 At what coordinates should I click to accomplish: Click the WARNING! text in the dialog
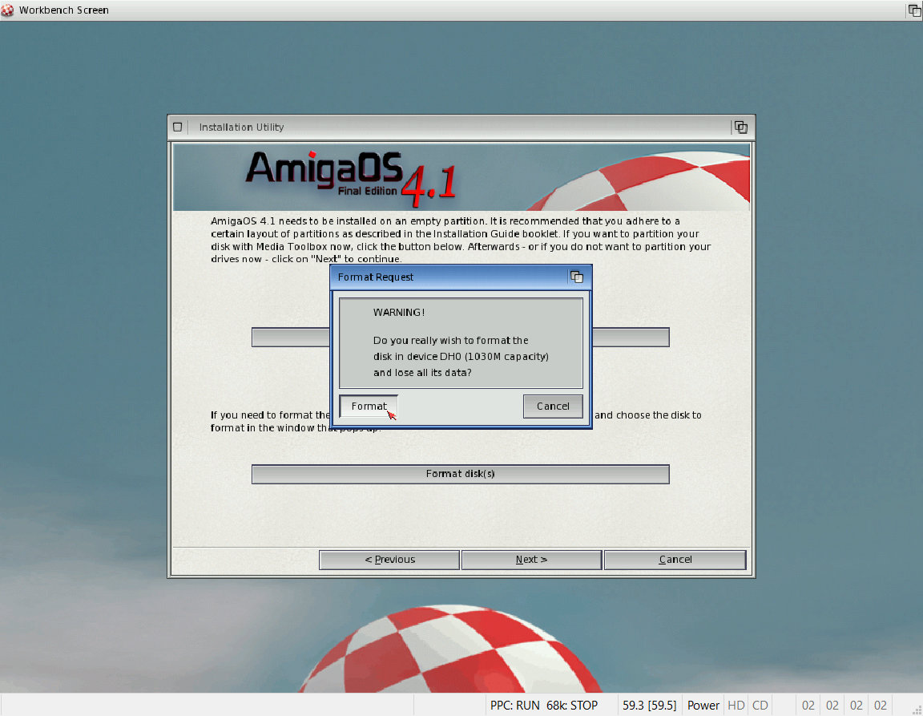click(x=398, y=313)
